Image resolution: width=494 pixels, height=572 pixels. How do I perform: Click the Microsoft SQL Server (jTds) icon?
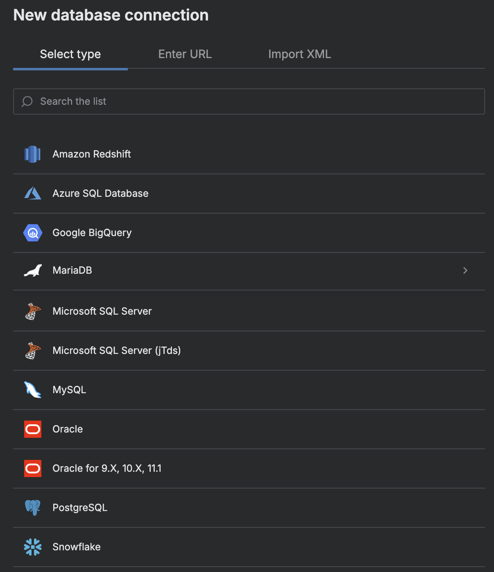[x=32, y=351]
